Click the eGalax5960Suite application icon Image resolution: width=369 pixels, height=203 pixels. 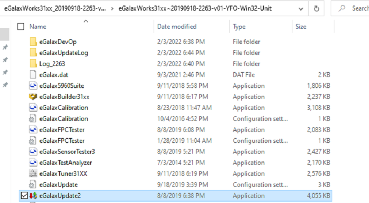tap(33, 85)
